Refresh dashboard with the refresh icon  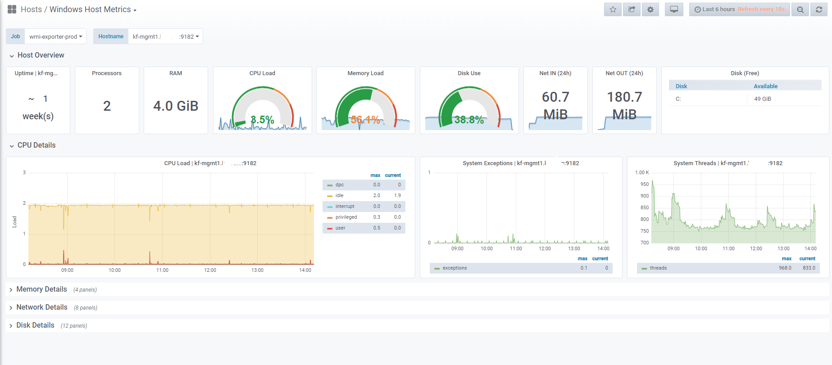[819, 9]
